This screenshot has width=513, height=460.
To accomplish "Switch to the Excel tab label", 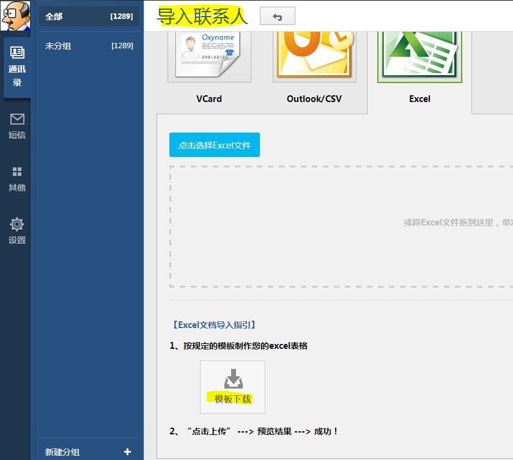I will tap(419, 99).
